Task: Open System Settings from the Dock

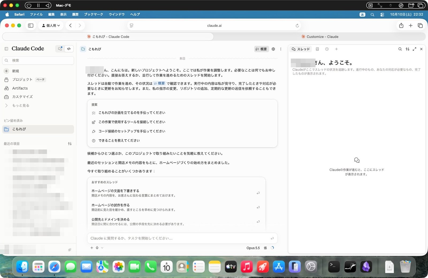Action: [311, 267]
